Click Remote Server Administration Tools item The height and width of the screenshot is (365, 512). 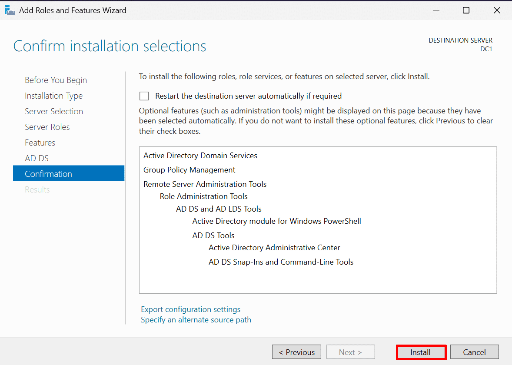tap(205, 184)
